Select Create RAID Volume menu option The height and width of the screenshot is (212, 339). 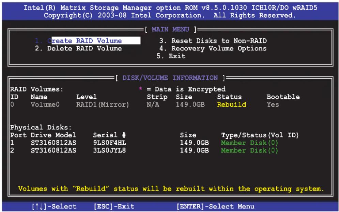[x=88, y=40]
